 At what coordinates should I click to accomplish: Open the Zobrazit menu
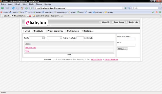[17, 4]
